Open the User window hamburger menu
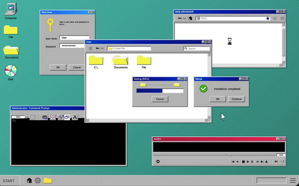 91,48
